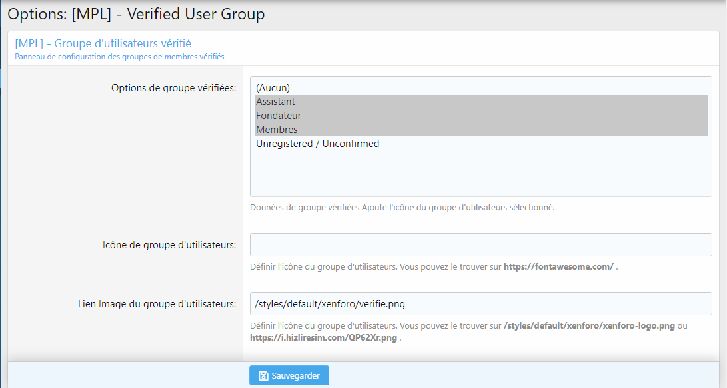The height and width of the screenshot is (388, 727).
Task: Select the (Aucun) option in the list
Action: pyautogui.click(x=273, y=87)
